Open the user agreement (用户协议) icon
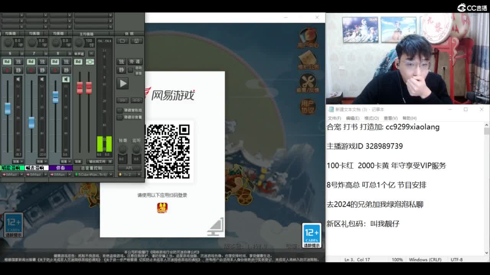 (x=307, y=107)
